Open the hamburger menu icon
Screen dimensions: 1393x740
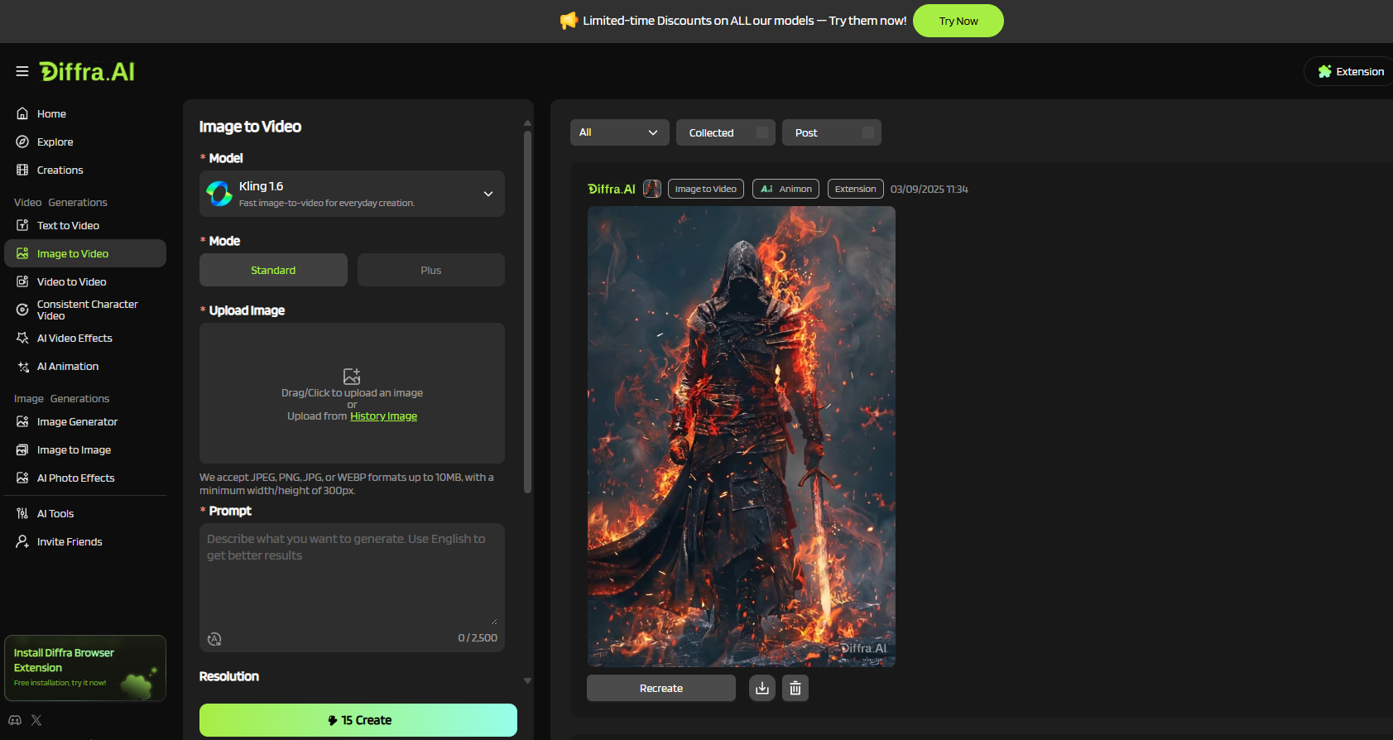(x=22, y=71)
